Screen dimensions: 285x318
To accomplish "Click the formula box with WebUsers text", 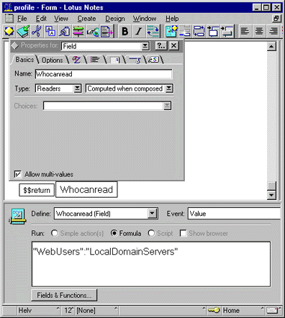I will point(151,264).
